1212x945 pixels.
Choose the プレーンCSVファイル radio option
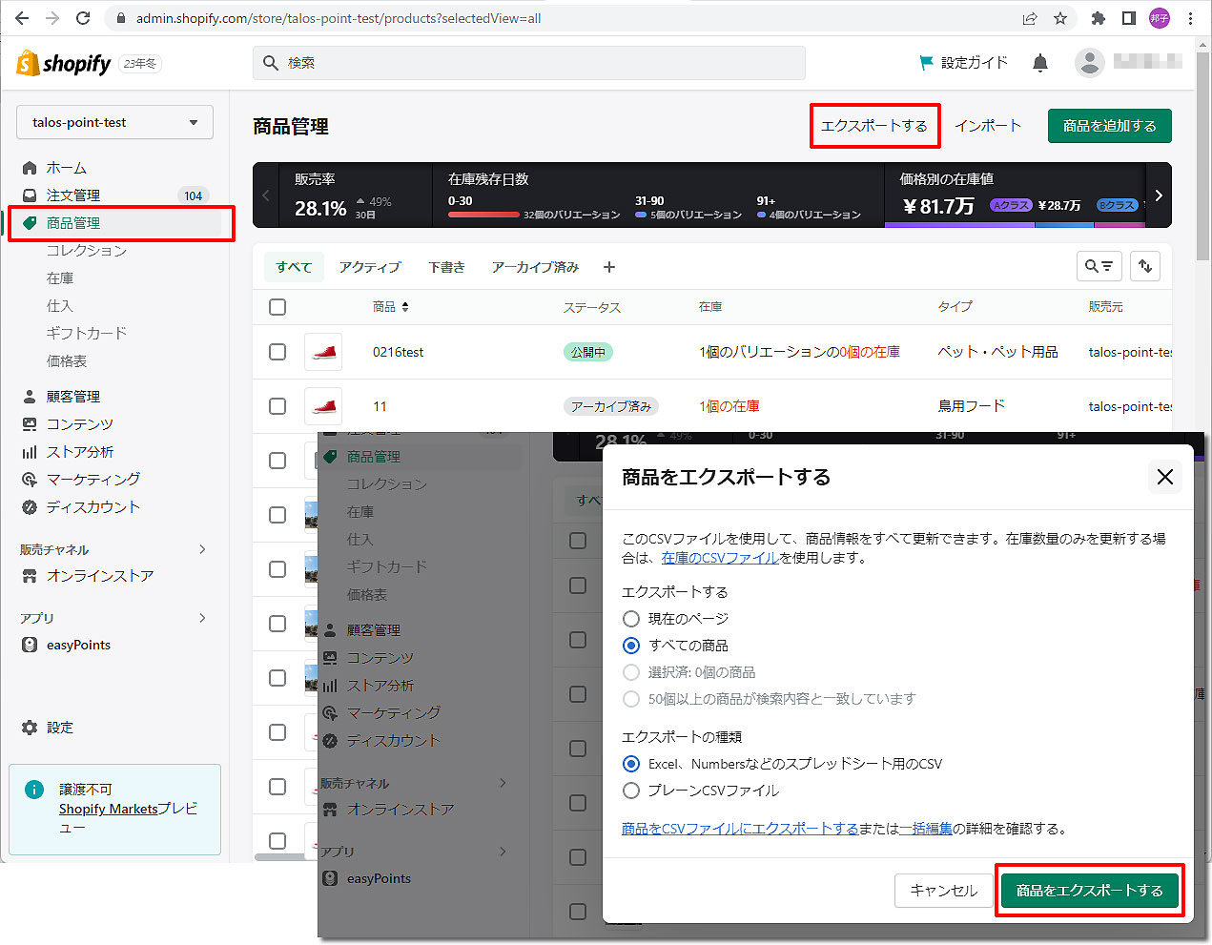(x=631, y=791)
